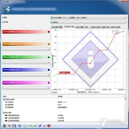129x129 pixels.
Task: Switch to the 排名 tab
Action: 87,27
